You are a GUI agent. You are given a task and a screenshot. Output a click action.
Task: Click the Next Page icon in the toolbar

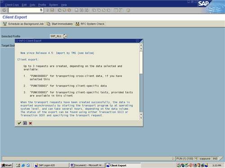pos(103,10)
